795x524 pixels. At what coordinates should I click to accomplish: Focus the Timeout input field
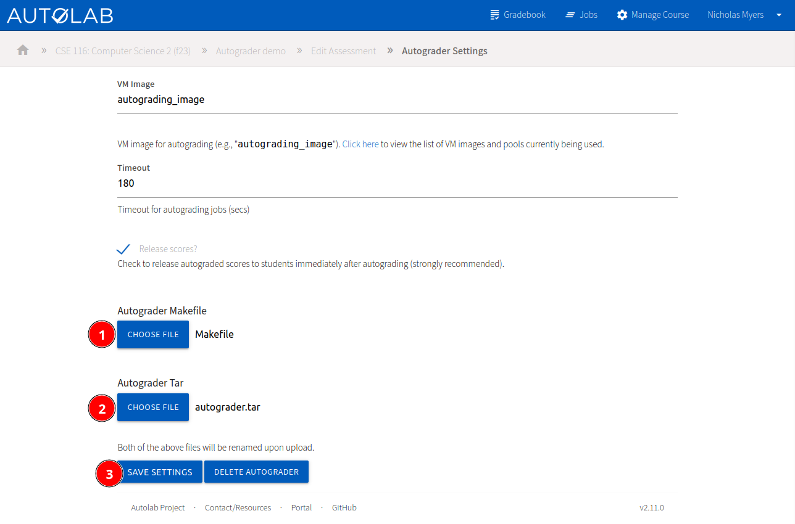click(x=397, y=183)
